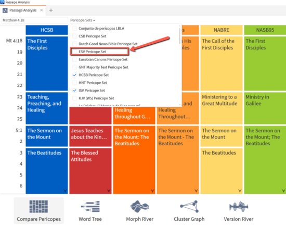Uncheck HCSB Pericope Set

tap(74, 75)
